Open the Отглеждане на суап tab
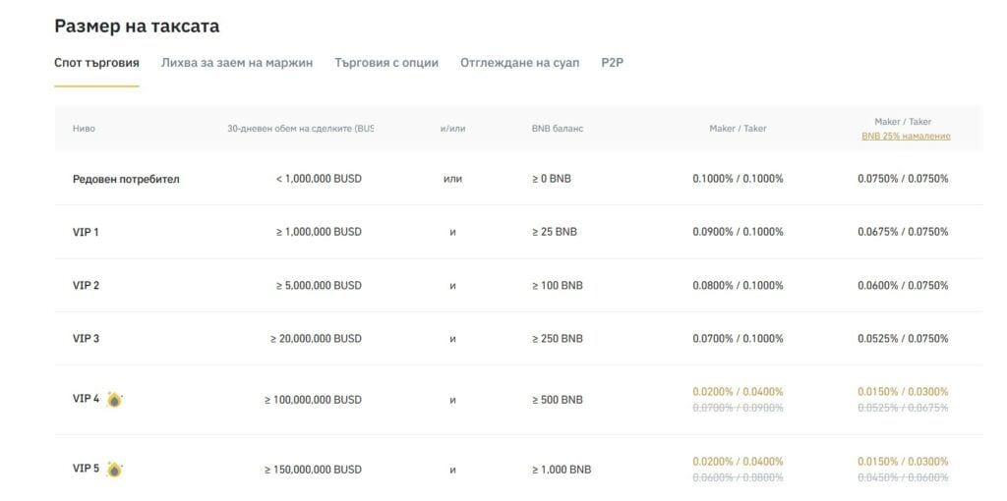1007x501 pixels. [519, 63]
